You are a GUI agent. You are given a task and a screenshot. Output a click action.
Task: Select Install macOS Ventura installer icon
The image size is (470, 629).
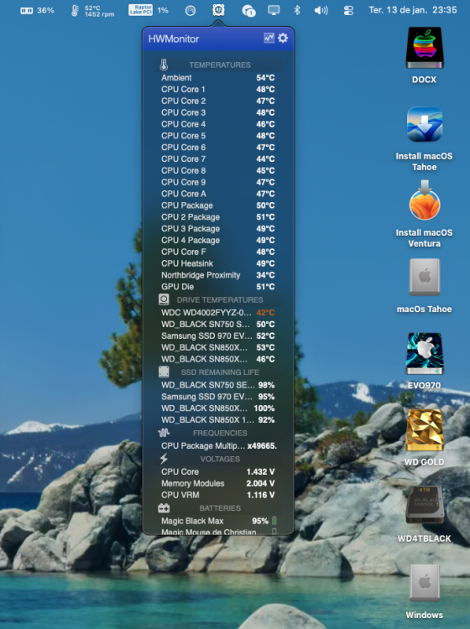tap(424, 200)
